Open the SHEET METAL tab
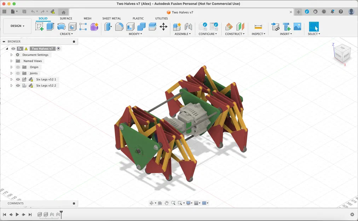 click(111, 18)
